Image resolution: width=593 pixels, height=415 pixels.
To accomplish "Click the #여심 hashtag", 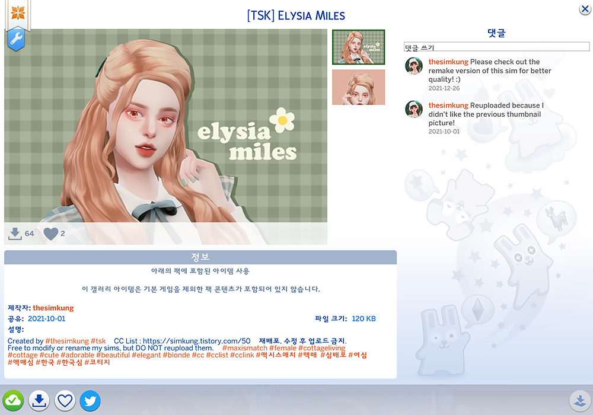I will tap(358, 355).
